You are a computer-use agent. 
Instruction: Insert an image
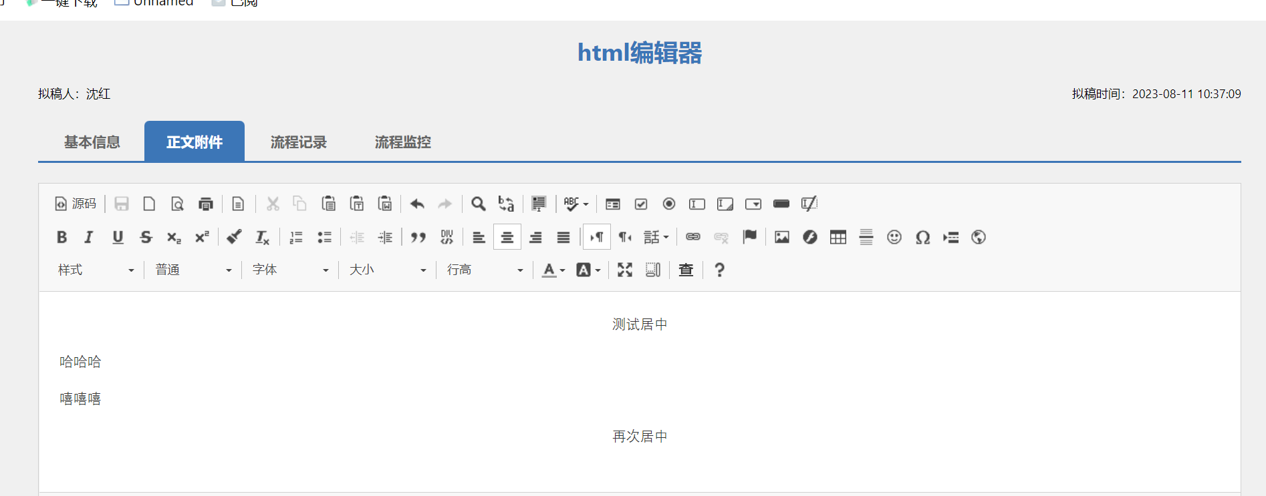[782, 237]
